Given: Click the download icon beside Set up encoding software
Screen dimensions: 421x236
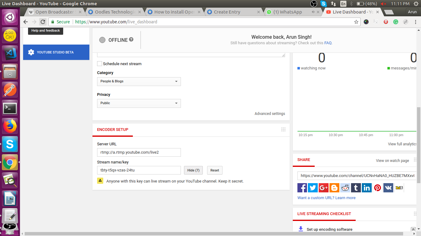Looking at the screenshot, I should point(301,229).
